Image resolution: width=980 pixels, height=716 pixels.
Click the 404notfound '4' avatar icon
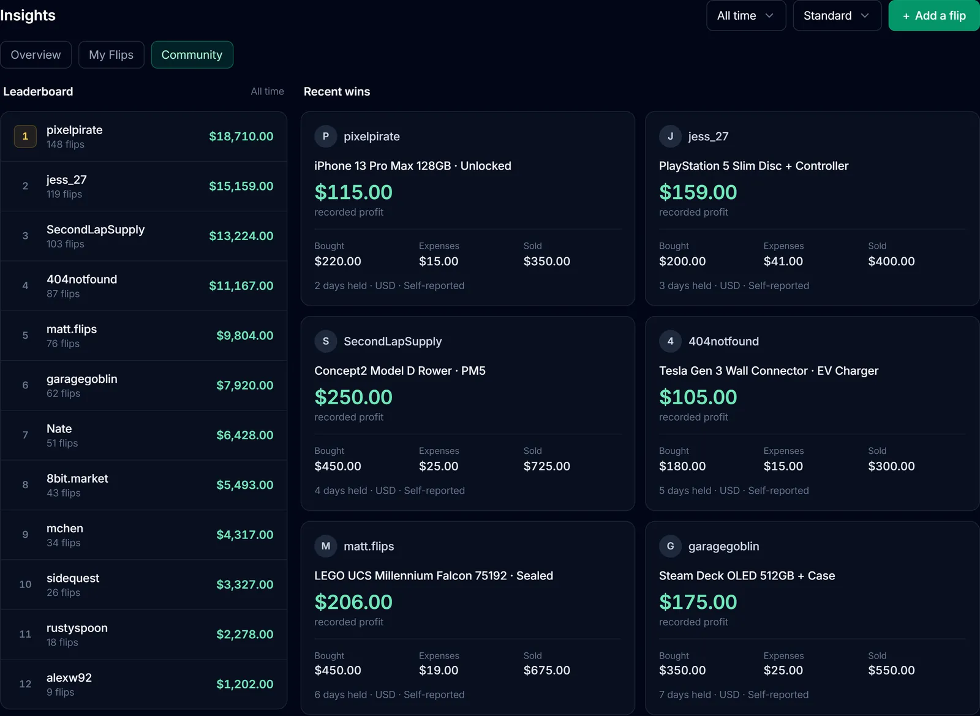(671, 341)
